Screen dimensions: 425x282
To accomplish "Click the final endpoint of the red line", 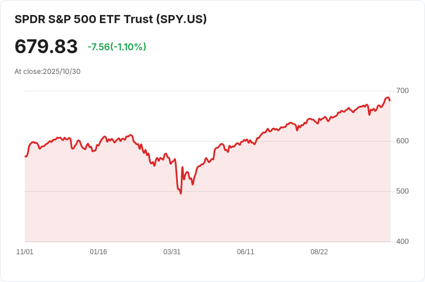I will point(390,101).
